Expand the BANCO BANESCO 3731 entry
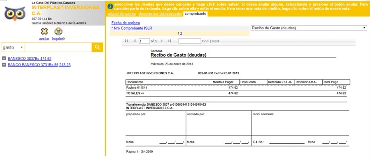370x159 pixels. pos(4,65)
